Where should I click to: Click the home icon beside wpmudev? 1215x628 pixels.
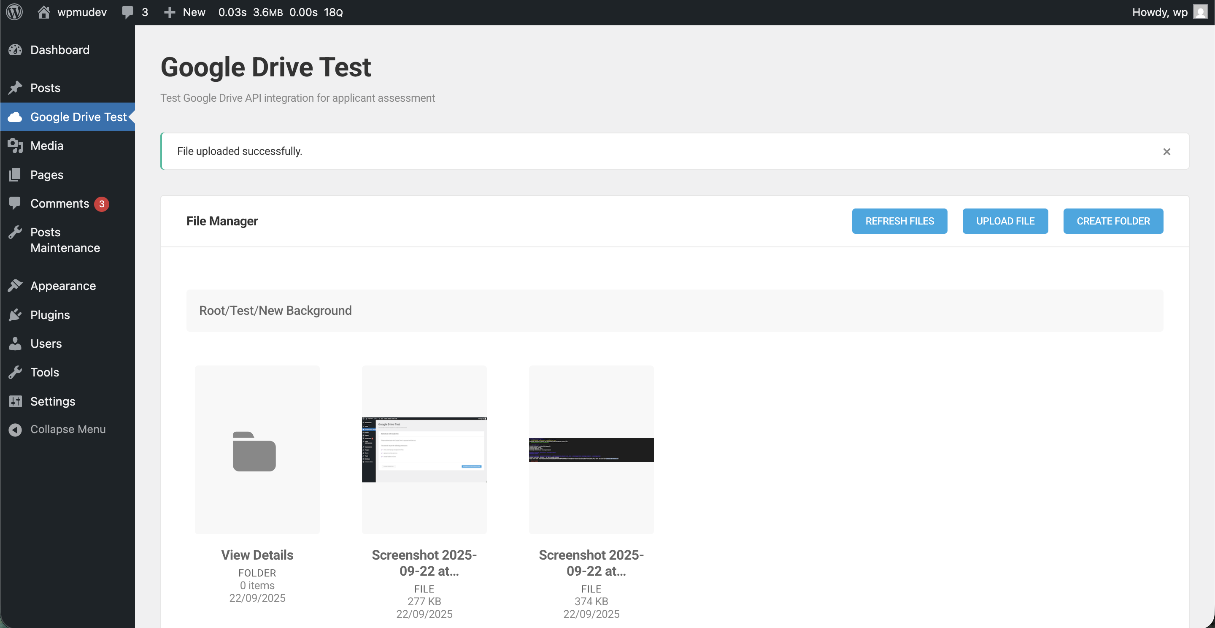click(43, 12)
